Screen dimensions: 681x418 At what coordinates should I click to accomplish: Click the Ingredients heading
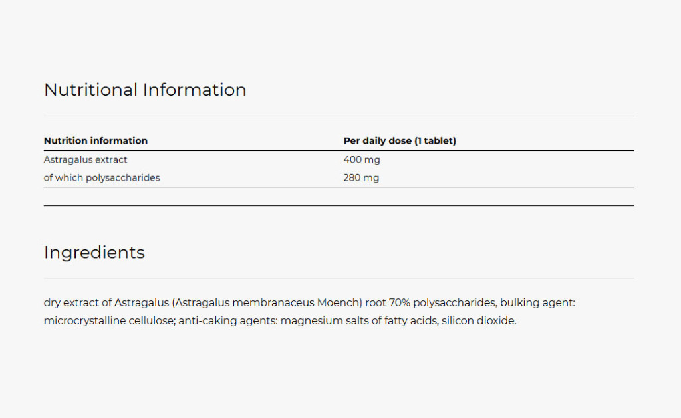[x=94, y=253]
